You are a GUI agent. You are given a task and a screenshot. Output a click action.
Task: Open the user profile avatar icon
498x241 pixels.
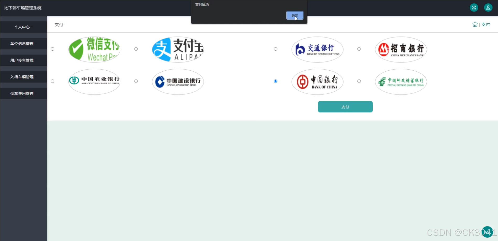(488, 8)
